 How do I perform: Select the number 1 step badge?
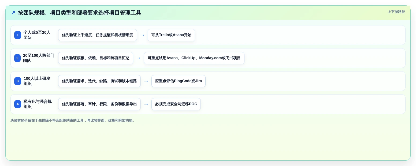18,35
